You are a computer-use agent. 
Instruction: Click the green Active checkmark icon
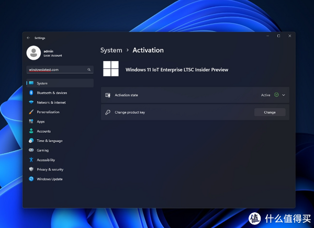[276, 95]
